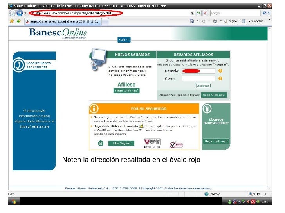The image size is (285, 213).
Task: Open help icon next to Usuario
Action: pos(220,71)
